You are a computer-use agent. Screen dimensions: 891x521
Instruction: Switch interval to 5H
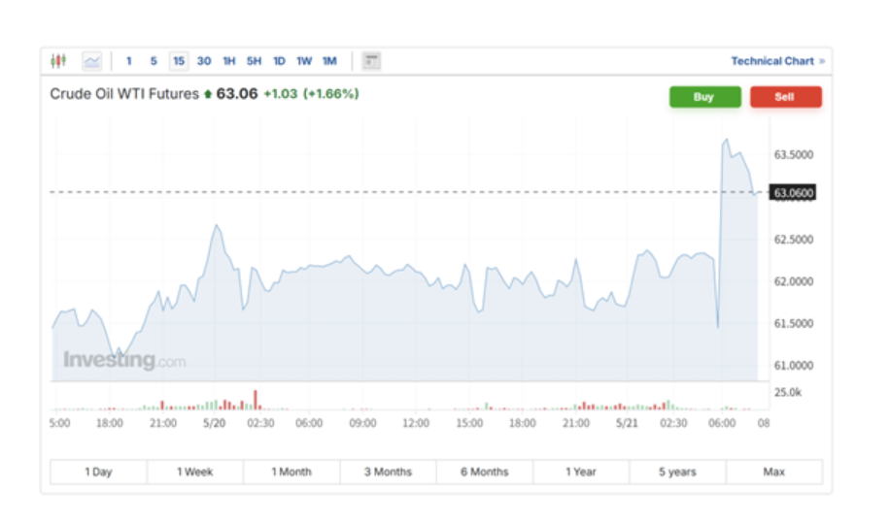[x=254, y=61]
